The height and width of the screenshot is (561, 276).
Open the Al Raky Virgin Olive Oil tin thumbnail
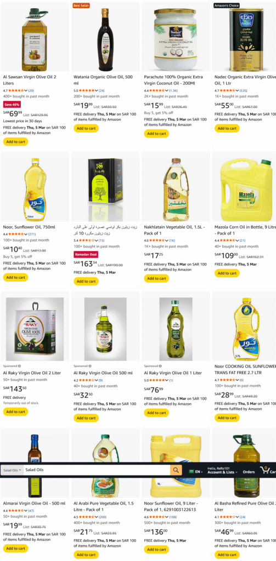pos(35,329)
